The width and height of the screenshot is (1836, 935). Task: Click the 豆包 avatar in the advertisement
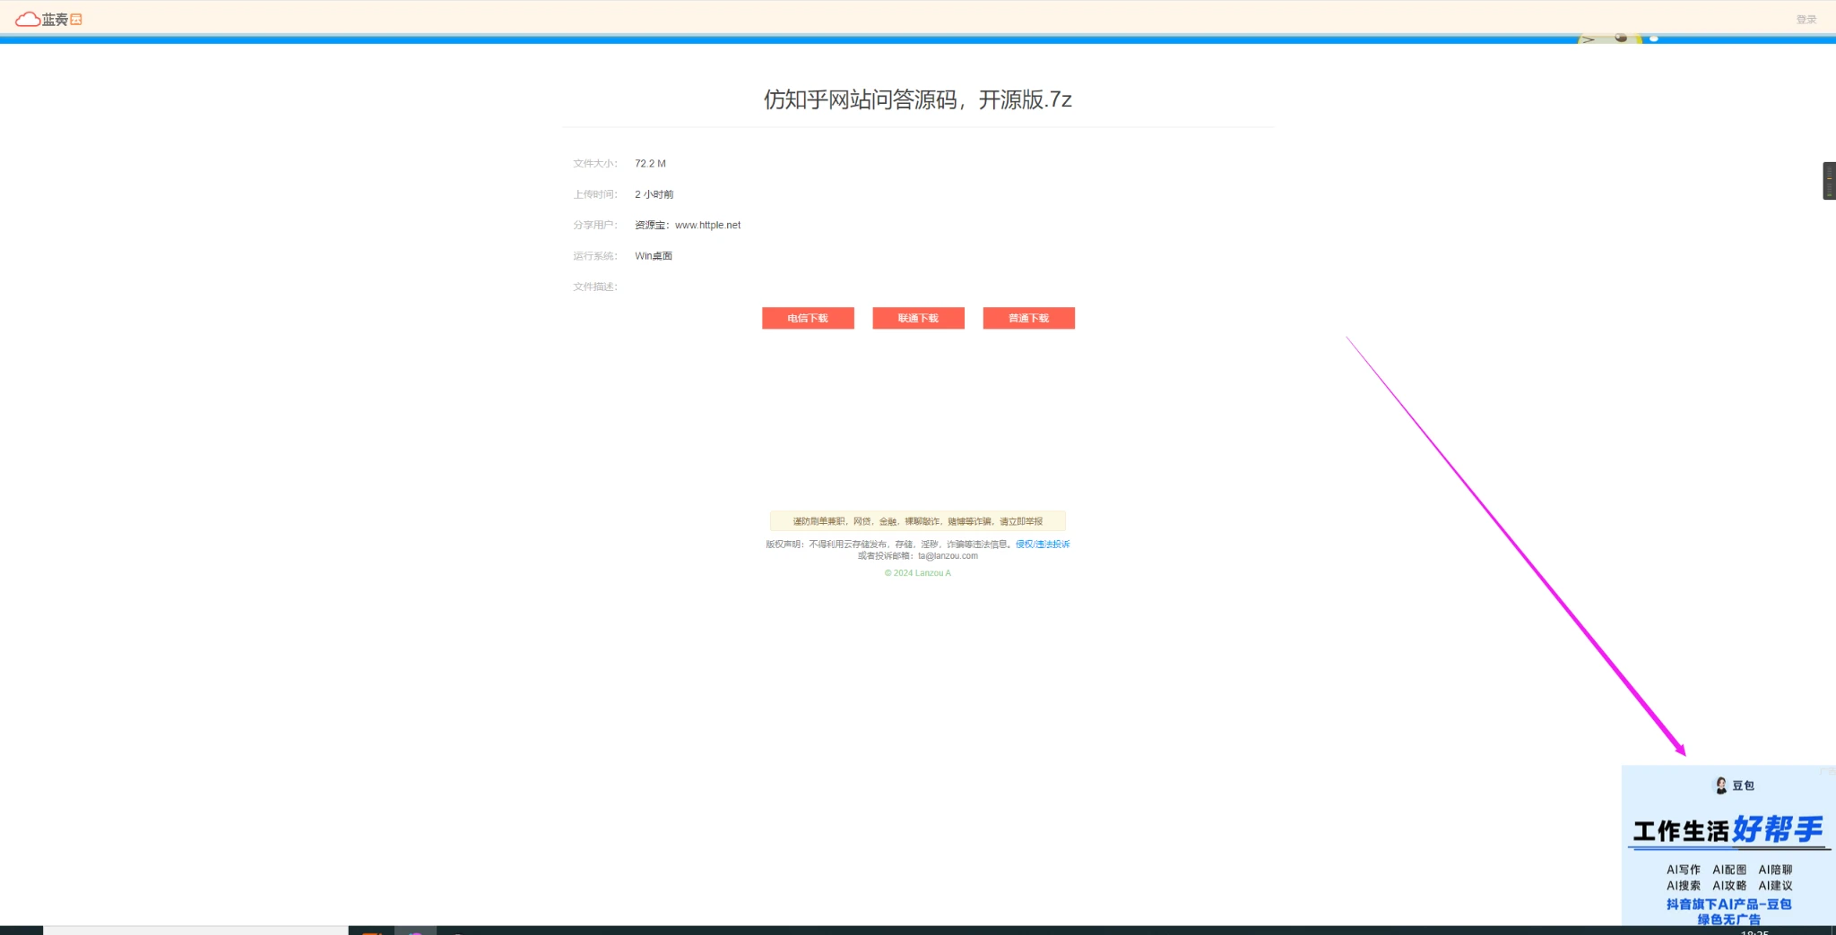coord(1720,785)
